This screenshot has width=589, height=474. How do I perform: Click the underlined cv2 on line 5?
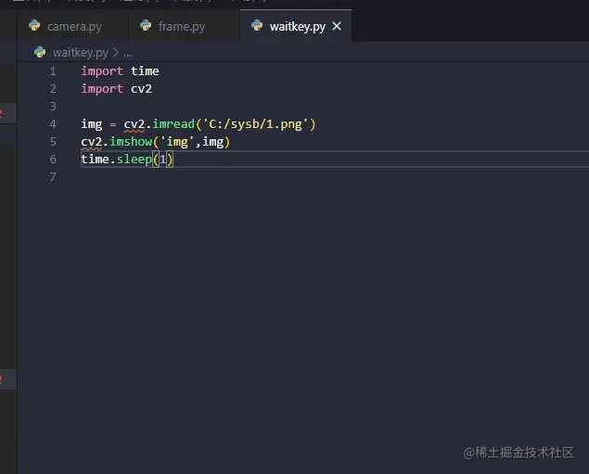click(x=91, y=142)
